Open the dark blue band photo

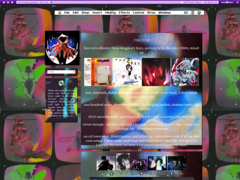(x=177, y=163)
